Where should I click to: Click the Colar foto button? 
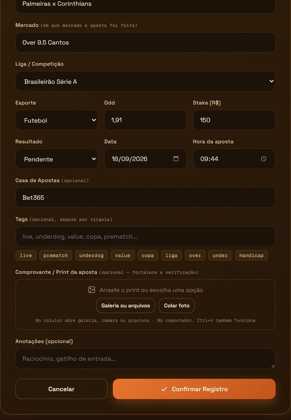pyautogui.click(x=177, y=306)
